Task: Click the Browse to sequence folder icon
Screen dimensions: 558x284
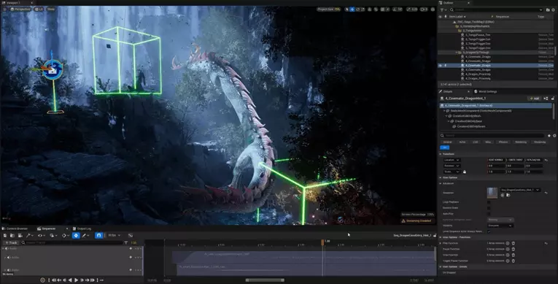Action: pyautogui.click(x=12, y=236)
